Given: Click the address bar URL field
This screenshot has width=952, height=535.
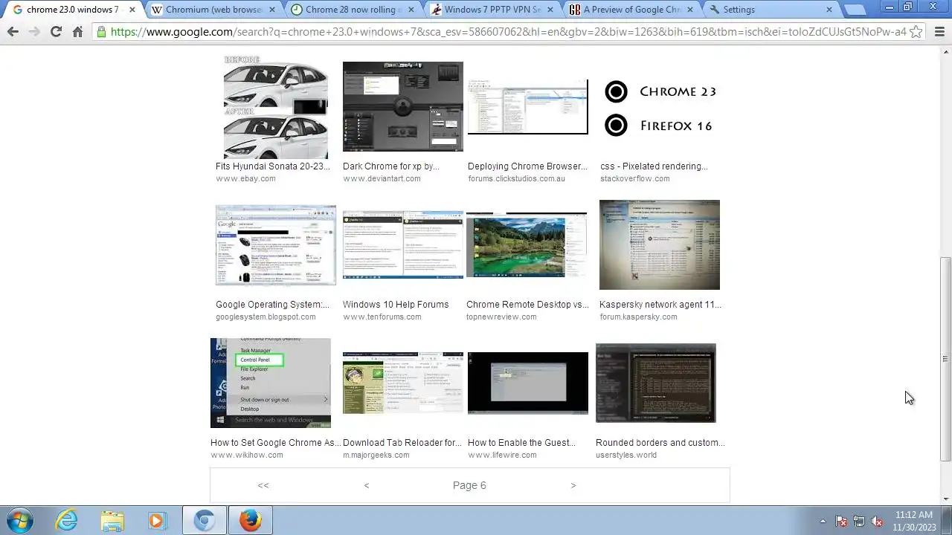Looking at the screenshot, I should coord(508,32).
